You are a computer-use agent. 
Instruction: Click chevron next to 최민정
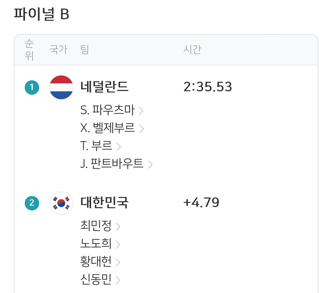click(118, 227)
